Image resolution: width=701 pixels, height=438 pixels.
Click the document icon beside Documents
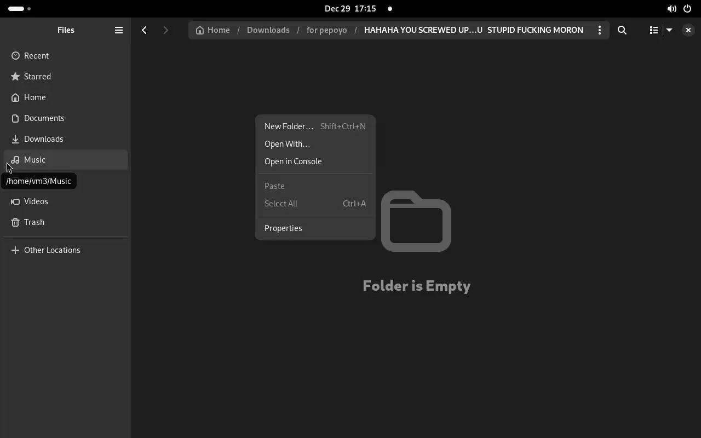coord(15,118)
